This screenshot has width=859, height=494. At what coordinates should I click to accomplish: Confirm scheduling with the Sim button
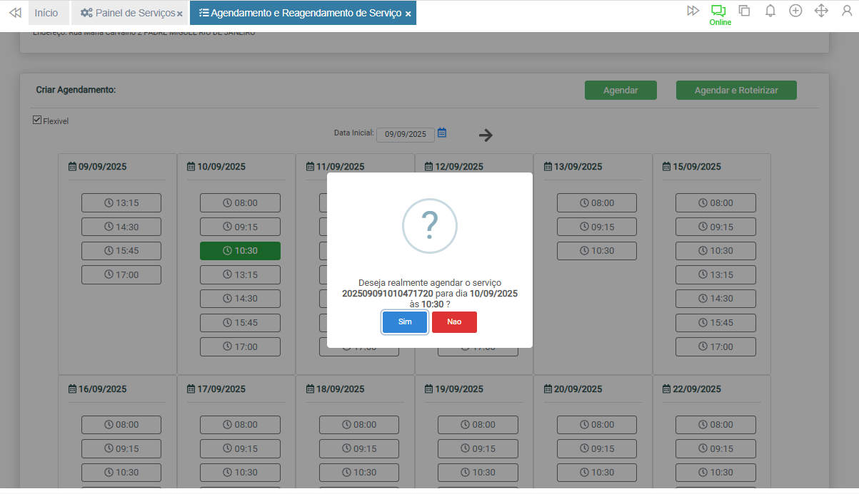(x=405, y=322)
